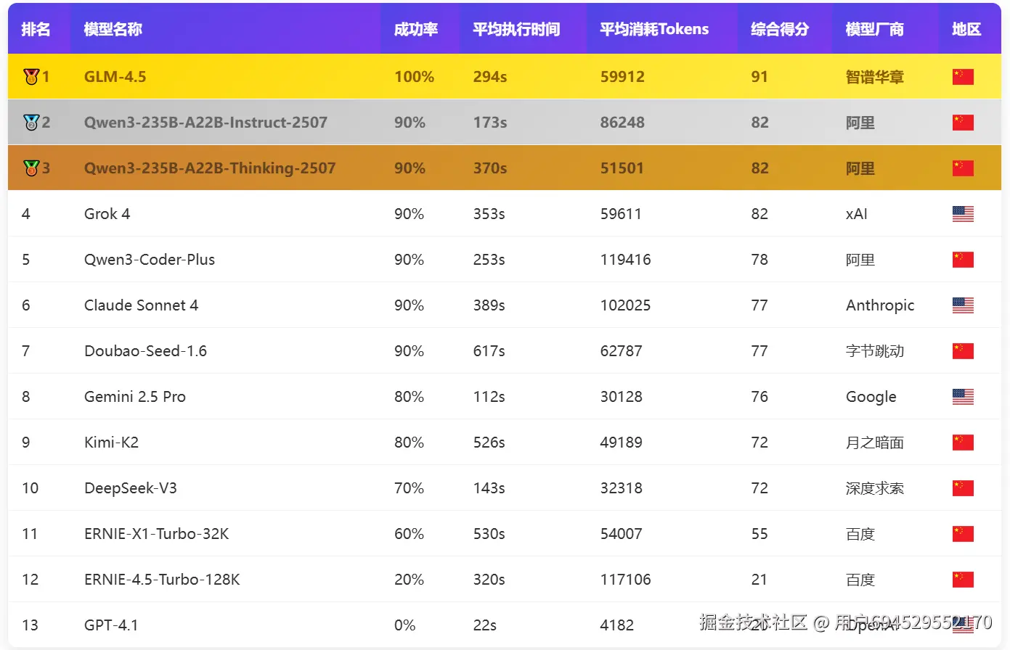Viewport: 1010px width, 650px height.
Task: Sort by the 成功率 column header
Action: [x=416, y=29]
